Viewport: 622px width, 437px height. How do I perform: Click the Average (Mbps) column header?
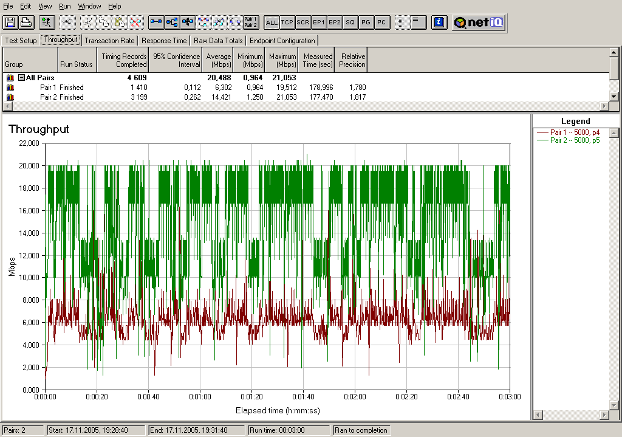click(219, 60)
